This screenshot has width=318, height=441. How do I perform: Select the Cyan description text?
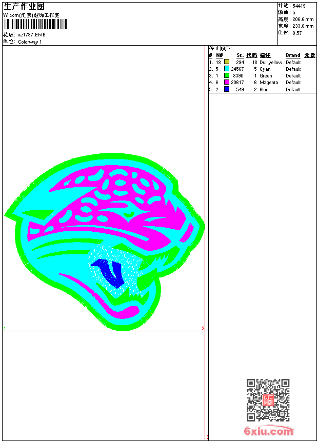click(265, 69)
